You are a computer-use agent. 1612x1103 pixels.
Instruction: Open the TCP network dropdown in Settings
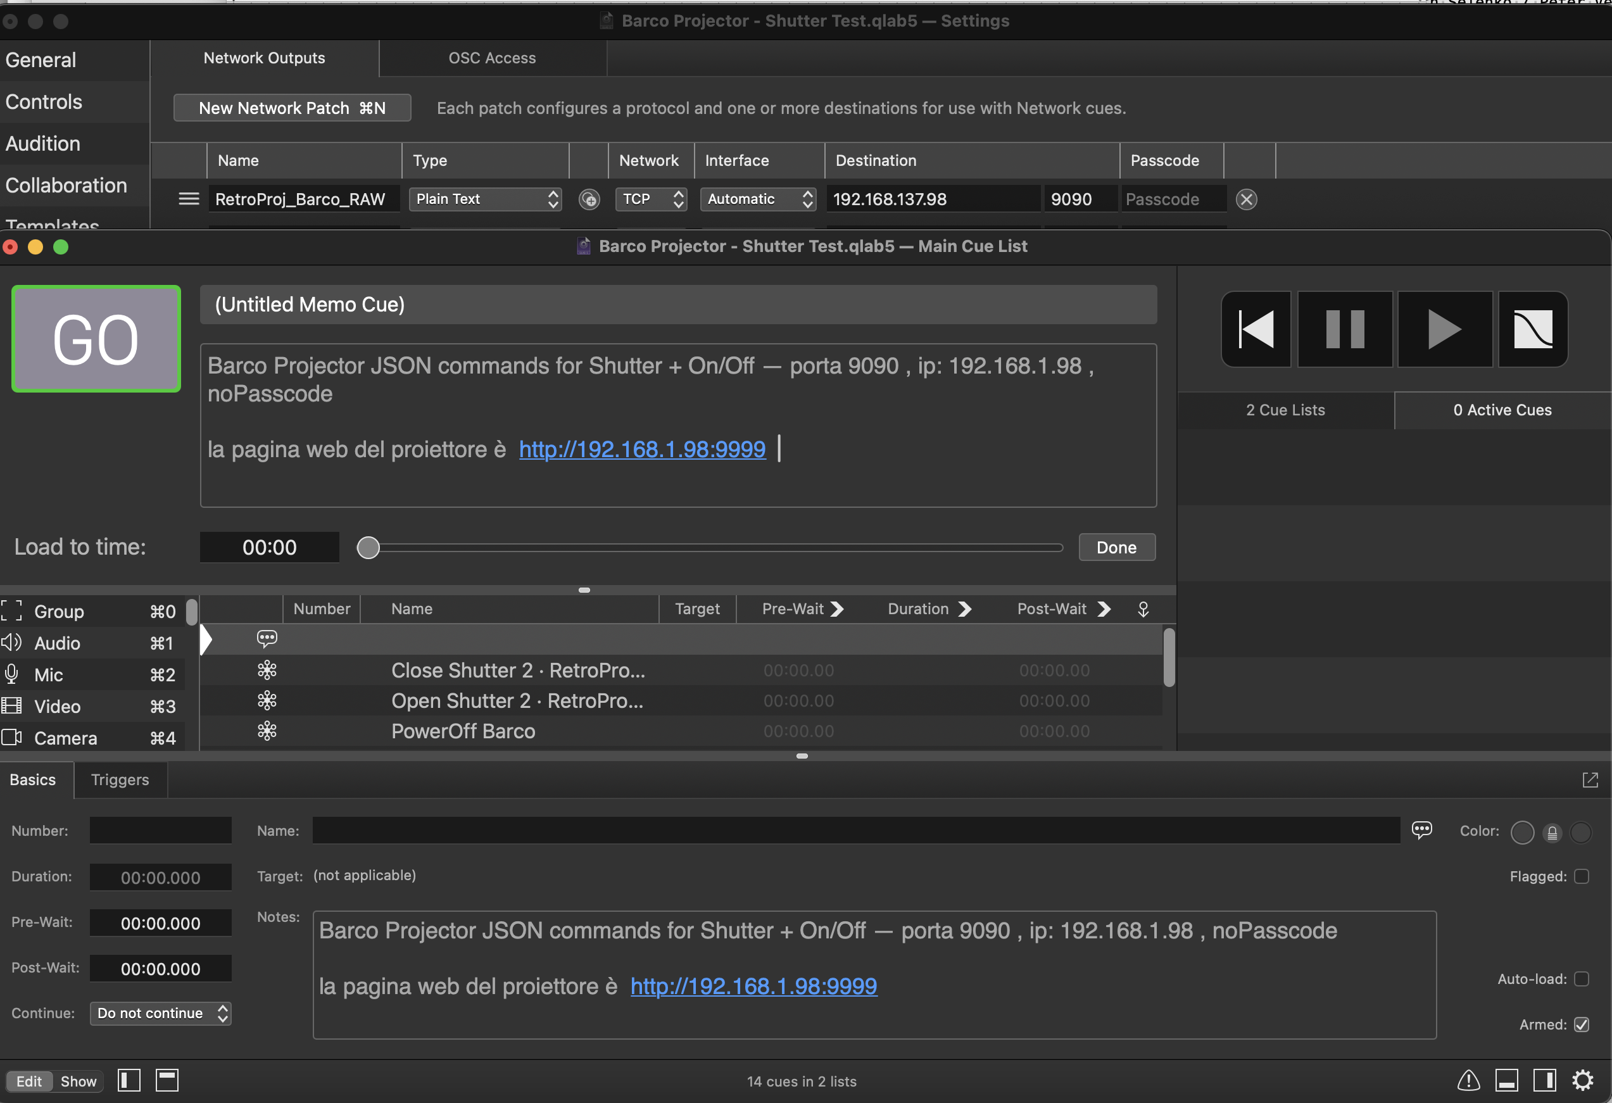pos(652,199)
